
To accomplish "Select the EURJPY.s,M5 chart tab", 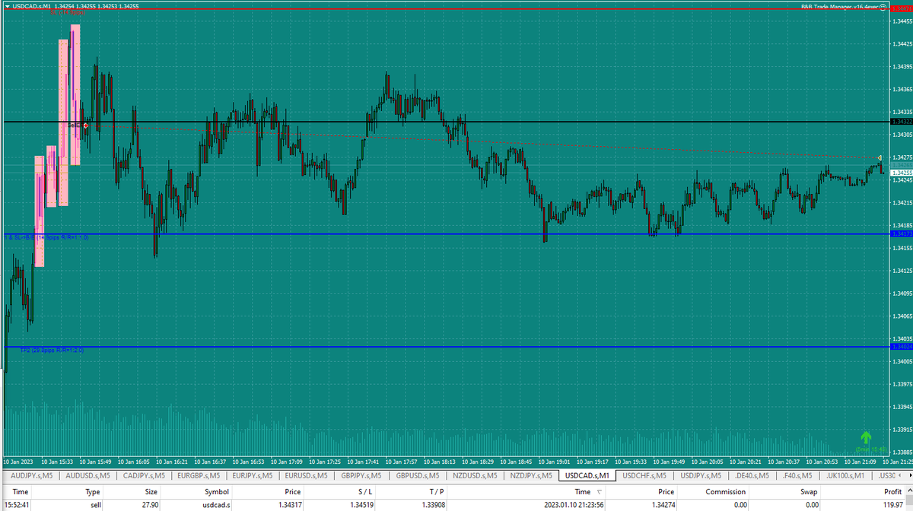I will 254,476.
